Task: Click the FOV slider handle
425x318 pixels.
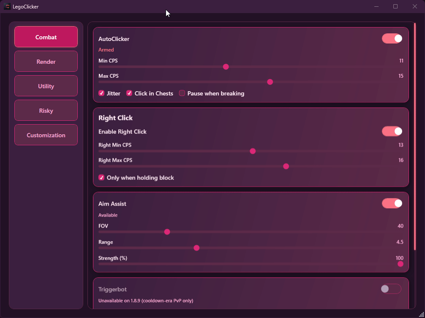Action: coord(167,232)
